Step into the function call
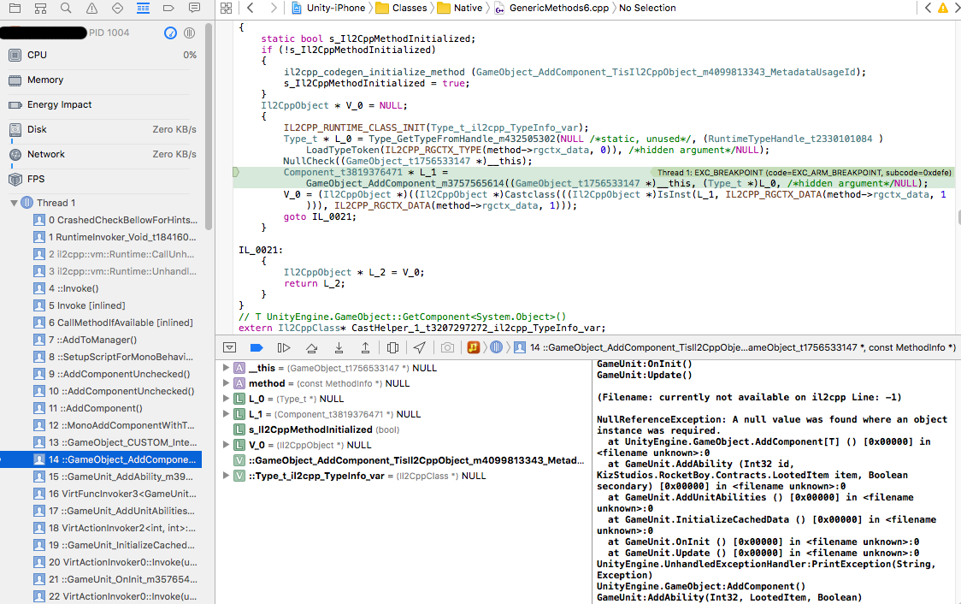The image size is (961, 604). click(340, 347)
